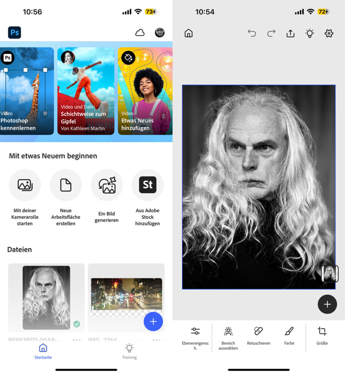345x374 pixels.
Task: Open the 'Photoshop kennenlernen' video card
Action: (x=27, y=91)
